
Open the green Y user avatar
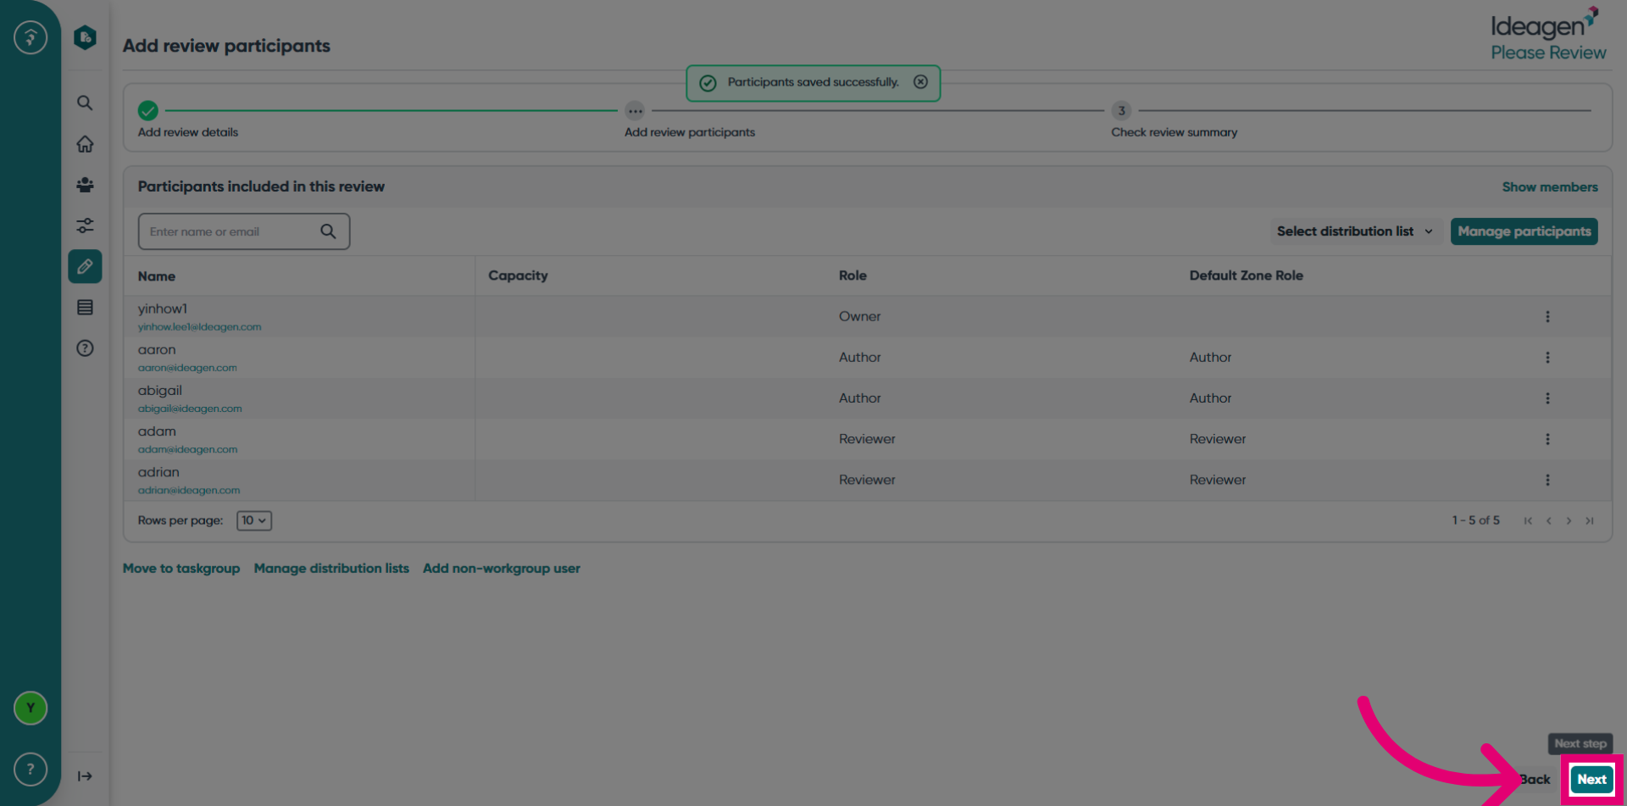[x=31, y=708]
